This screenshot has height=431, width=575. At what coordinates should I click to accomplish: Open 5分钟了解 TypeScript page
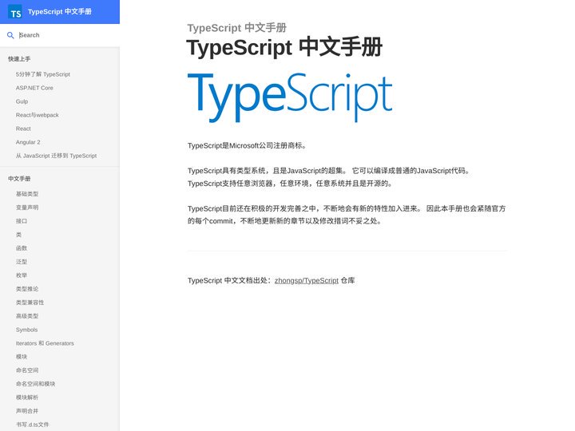(x=43, y=74)
